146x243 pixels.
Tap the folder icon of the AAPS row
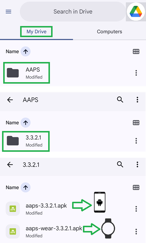coord(13,73)
